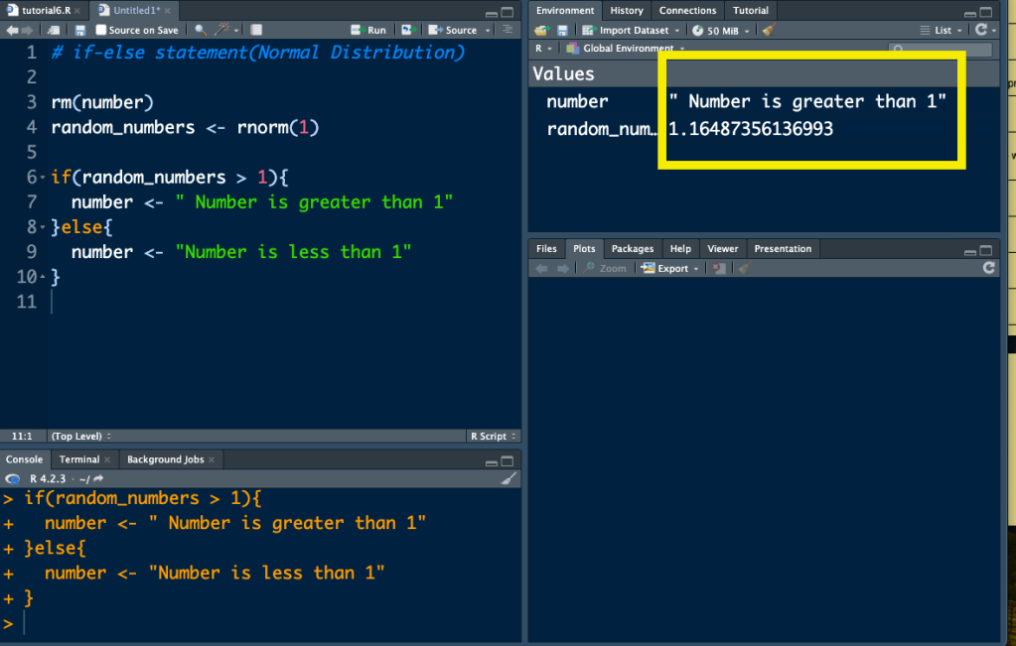Click the R 4.2.3 version label in console

tap(47, 478)
